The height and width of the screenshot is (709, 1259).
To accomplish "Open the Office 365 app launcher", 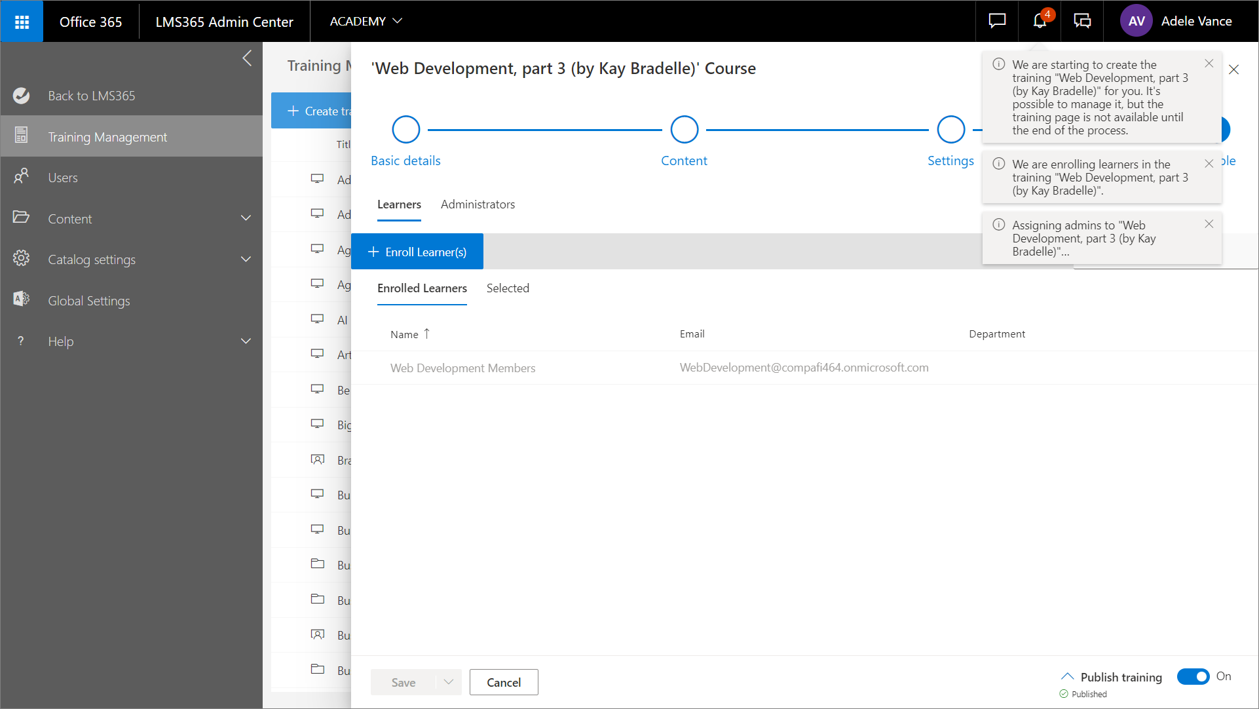I will point(22,21).
